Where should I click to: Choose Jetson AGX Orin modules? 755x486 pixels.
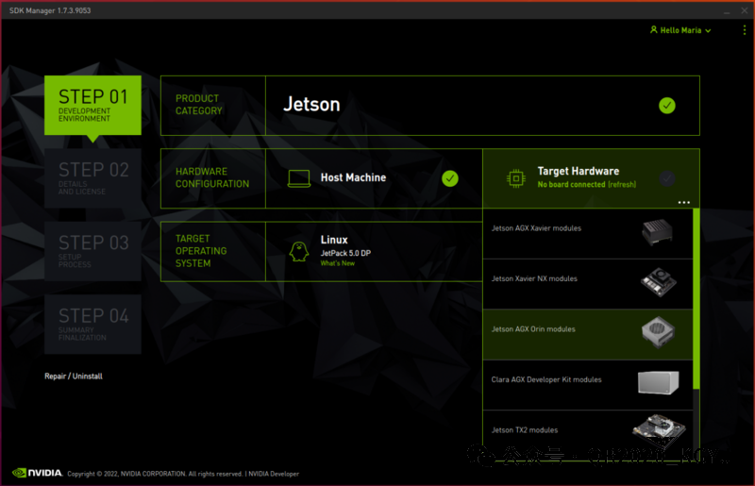pos(587,335)
